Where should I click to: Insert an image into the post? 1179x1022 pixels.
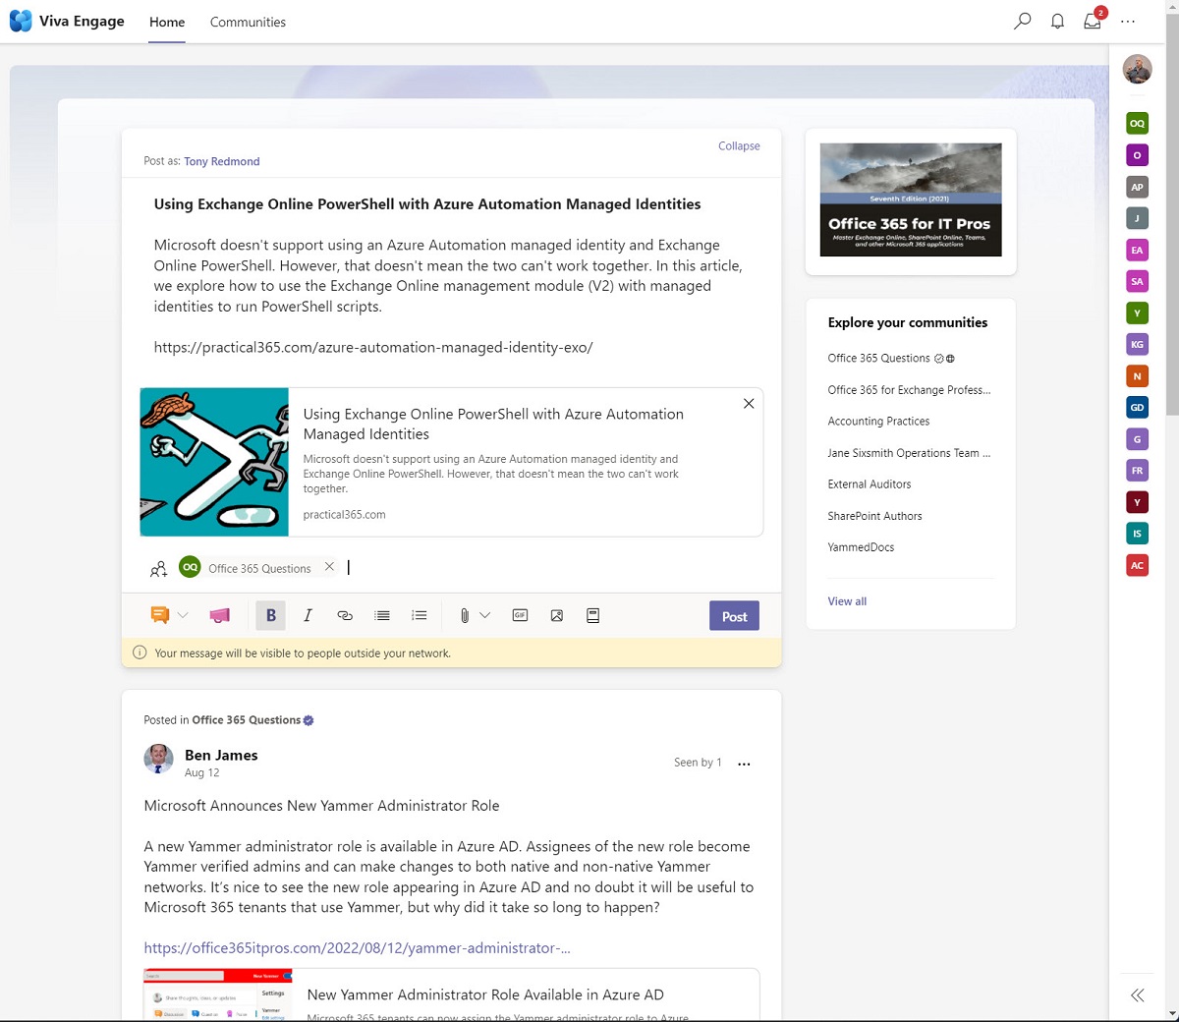click(557, 615)
